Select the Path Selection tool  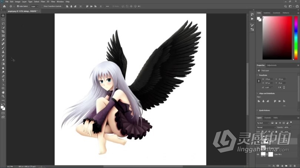click(3, 84)
